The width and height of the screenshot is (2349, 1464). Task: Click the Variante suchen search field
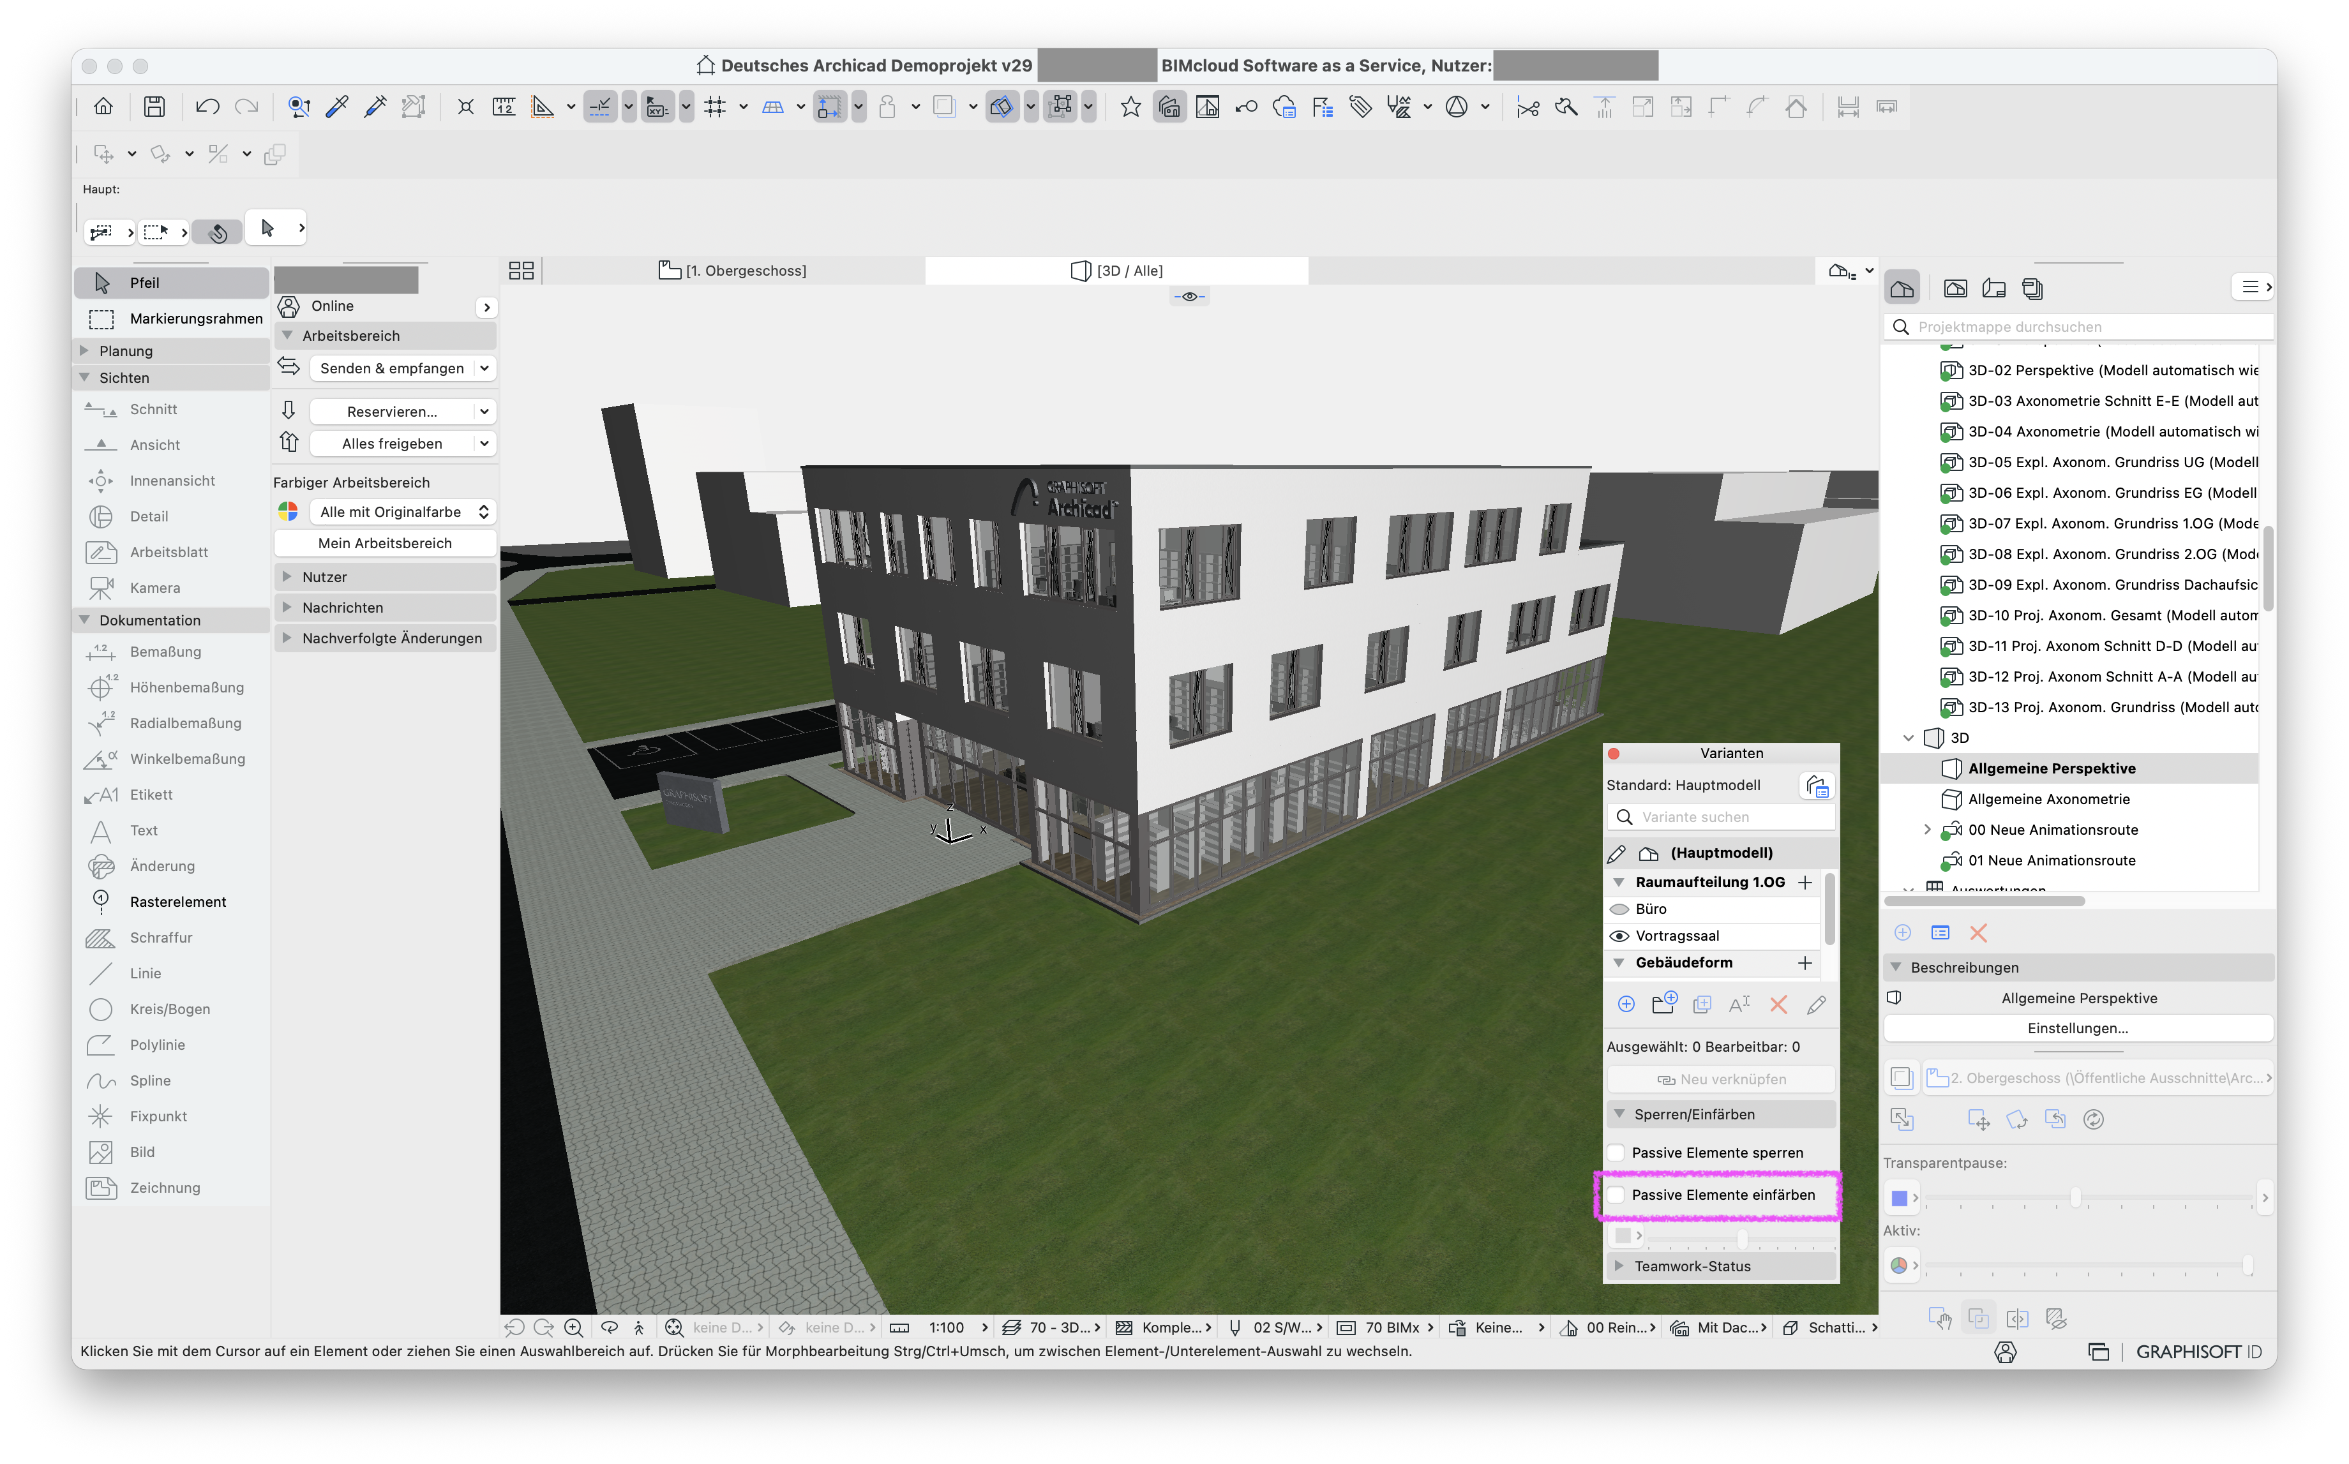1721,818
